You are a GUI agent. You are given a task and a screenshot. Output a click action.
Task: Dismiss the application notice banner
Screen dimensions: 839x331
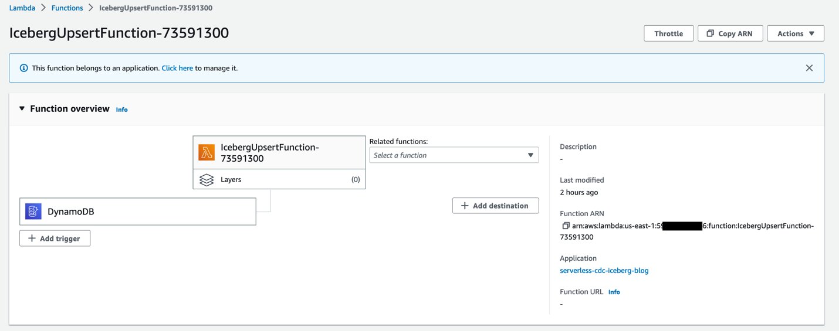809,68
